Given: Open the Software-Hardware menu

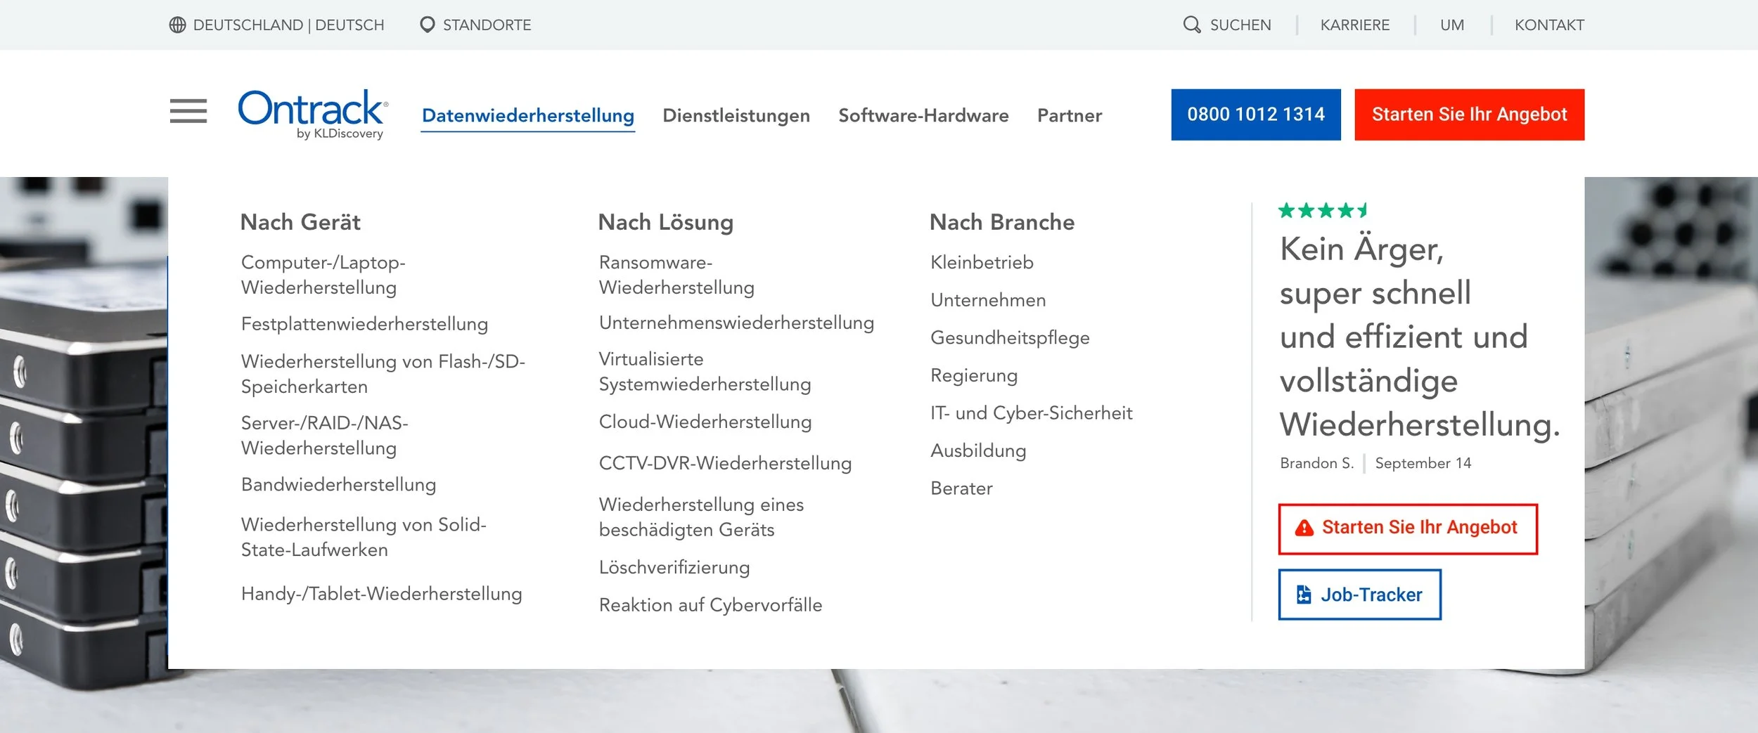Looking at the screenshot, I should tap(923, 115).
